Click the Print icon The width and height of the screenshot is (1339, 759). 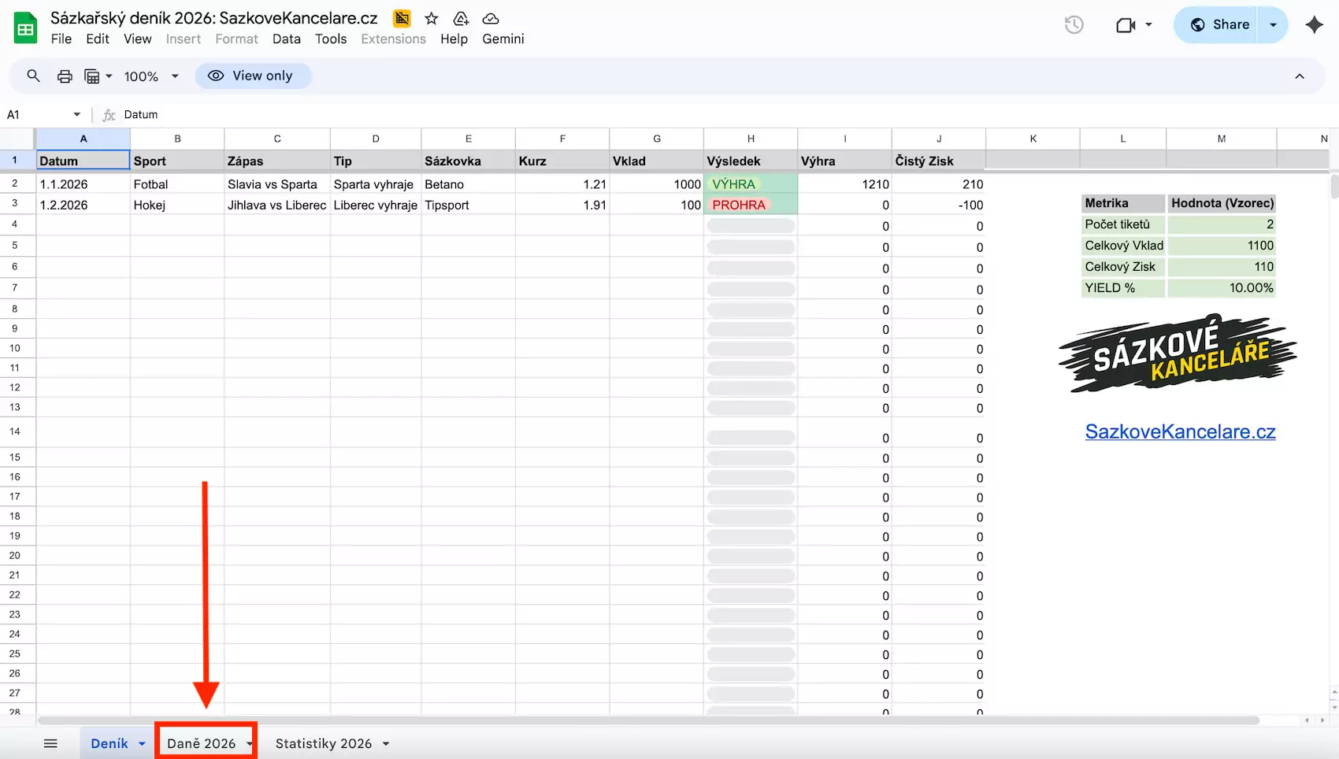click(x=64, y=76)
